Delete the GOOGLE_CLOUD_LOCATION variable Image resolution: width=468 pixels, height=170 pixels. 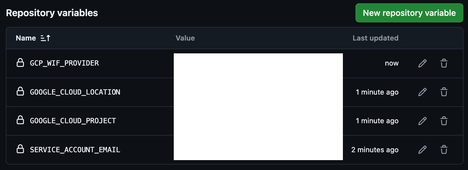point(444,92)
